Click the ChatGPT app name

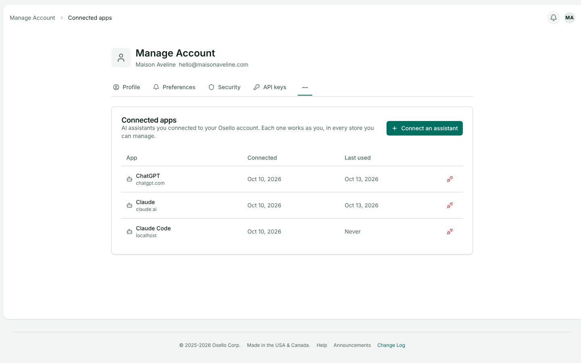click(148, 176)
